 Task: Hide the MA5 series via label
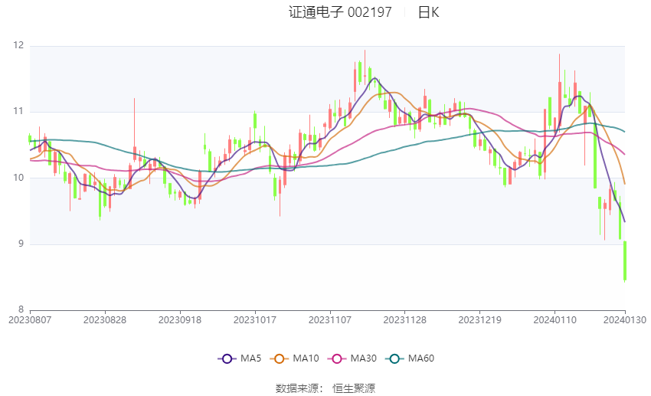[250, 358]
